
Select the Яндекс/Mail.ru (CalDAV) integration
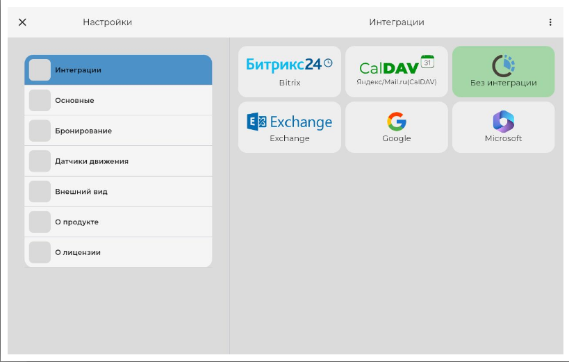(x=397, y=72)
